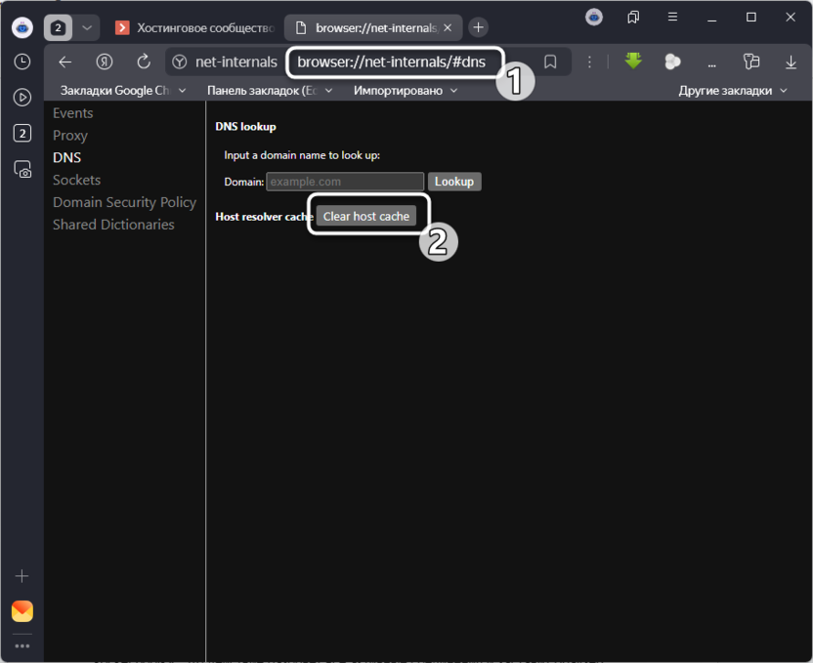
Task: Expand Панель закладок bookmarks folder
Action: pos(270,91)
